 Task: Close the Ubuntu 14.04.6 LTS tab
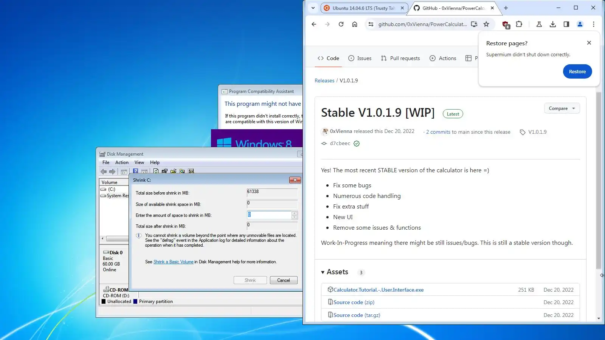(x=402, y=8)
